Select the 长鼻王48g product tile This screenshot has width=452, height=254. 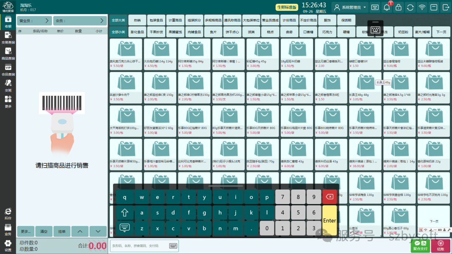tap(365, 87)
